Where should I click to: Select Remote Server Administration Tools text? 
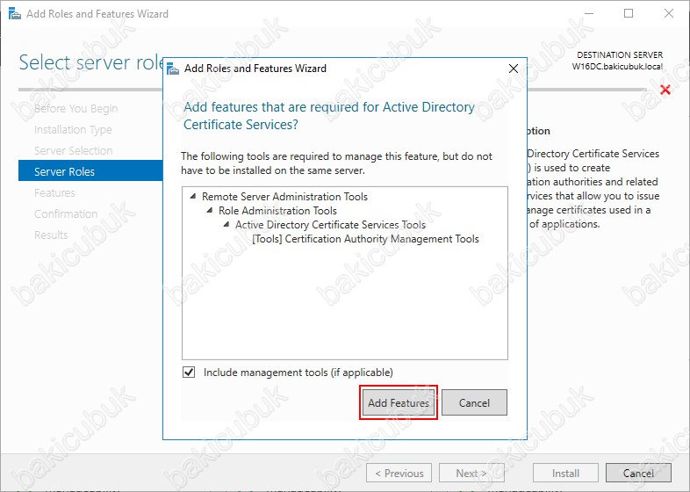pyautogui.click(x=284, y=197)
